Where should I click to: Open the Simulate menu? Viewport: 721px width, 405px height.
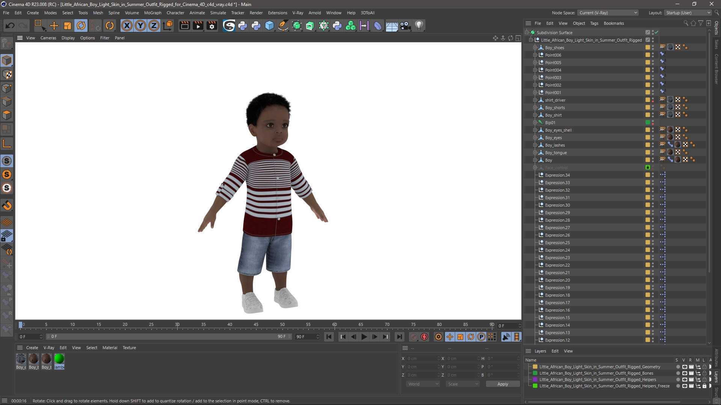coord(218,13)
